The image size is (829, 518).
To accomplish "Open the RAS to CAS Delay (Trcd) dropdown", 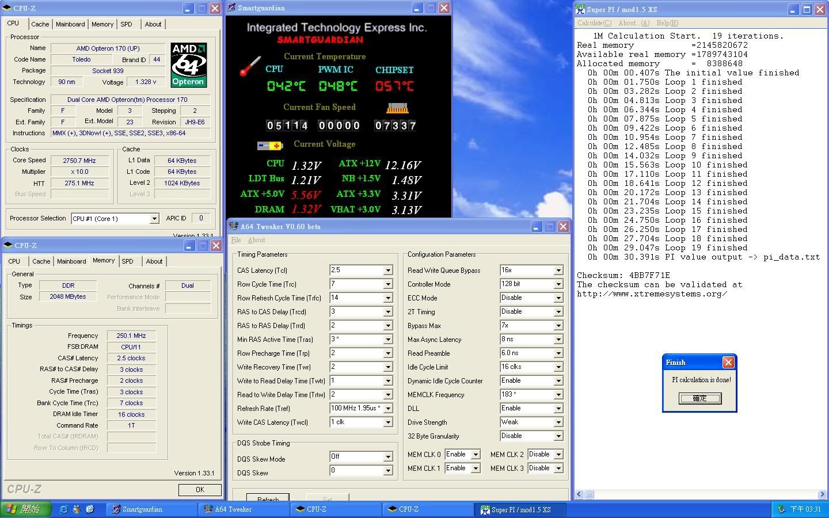I will point(388,312).
